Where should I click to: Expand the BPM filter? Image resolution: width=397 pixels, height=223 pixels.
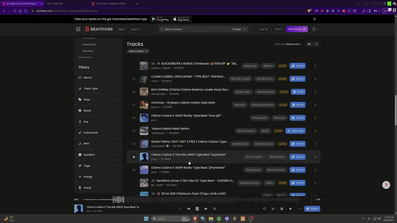coord(98,144)
